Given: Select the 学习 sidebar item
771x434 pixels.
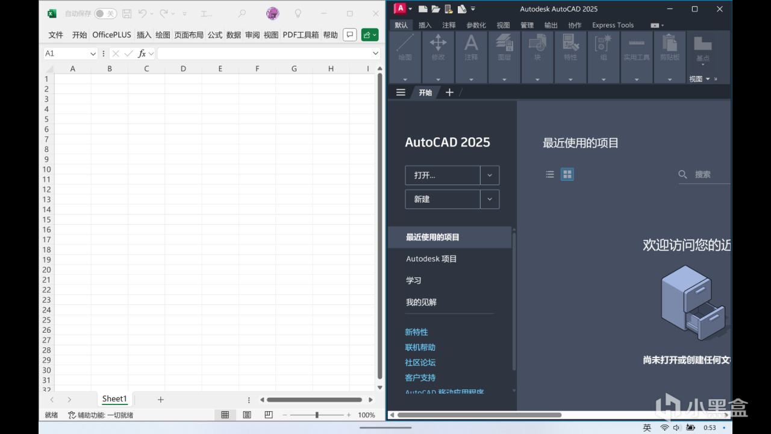Looking at the screenshot, I should [x=413, y=280].
